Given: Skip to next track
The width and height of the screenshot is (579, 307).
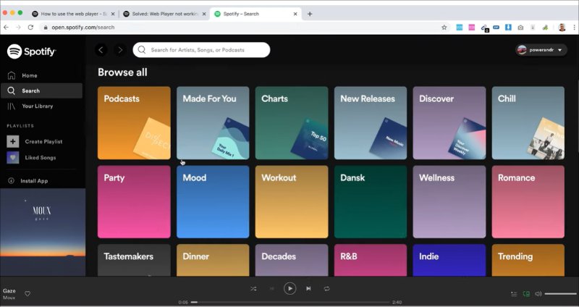Looking at the screenshot, I should 308,288.
